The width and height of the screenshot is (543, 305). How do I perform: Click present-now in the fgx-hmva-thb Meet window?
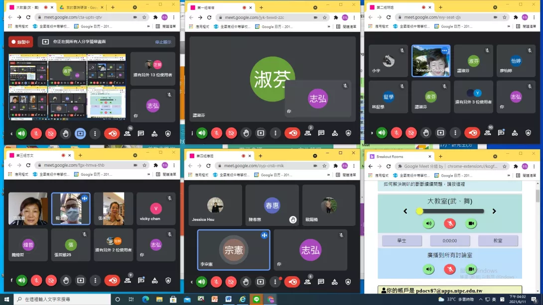80,281
